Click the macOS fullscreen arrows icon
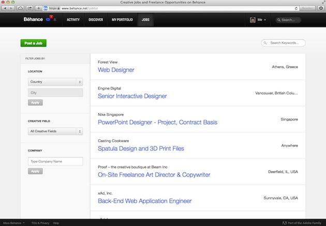 (323, 2)
